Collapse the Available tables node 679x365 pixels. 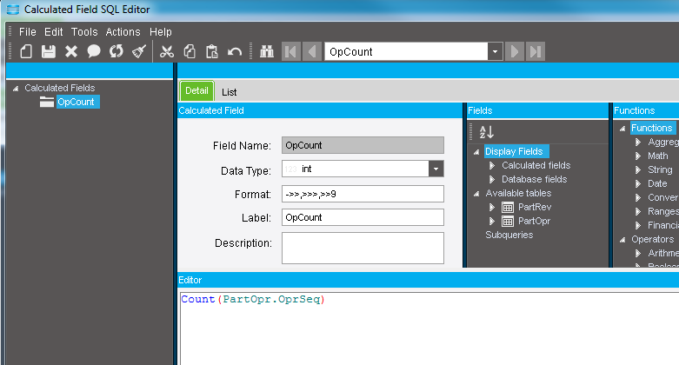coord(476,194)
